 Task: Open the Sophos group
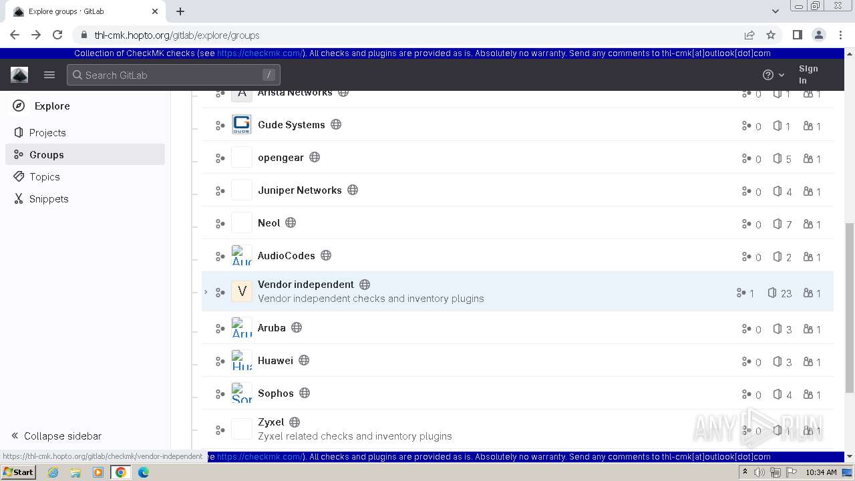click(x=276, y=393)
